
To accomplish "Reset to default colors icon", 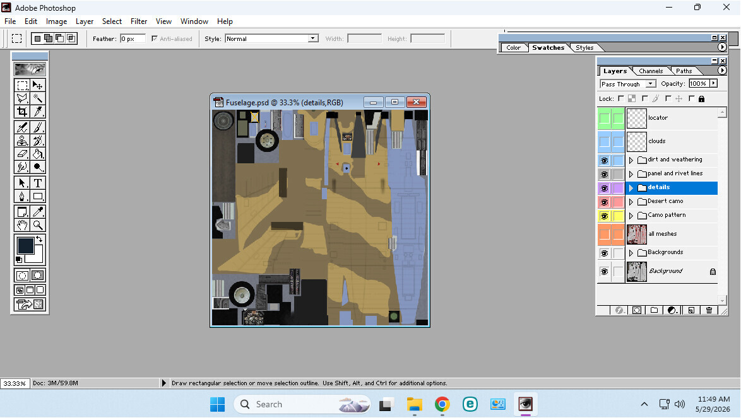I will 20,260.
